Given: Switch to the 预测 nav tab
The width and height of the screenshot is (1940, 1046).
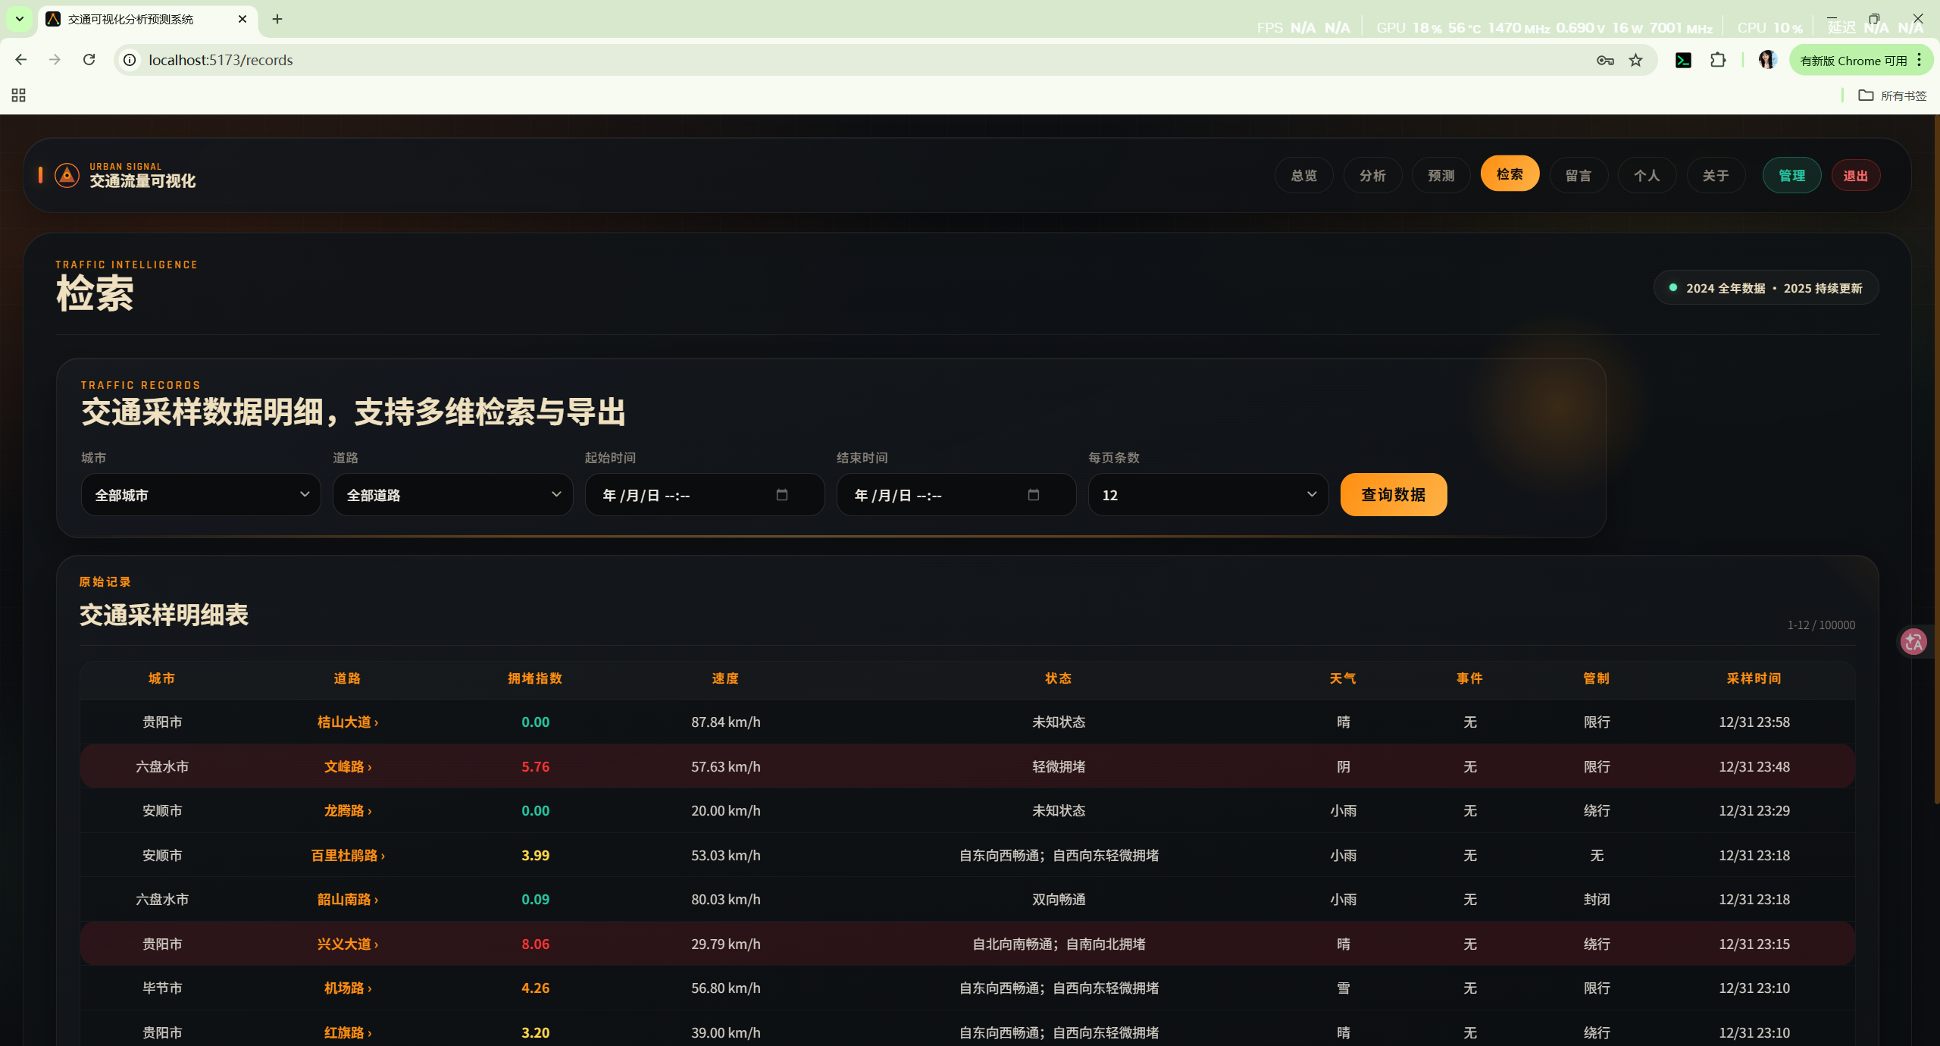Looking at the screenshot, I should pyautogui.click(x=1441, y=175).
